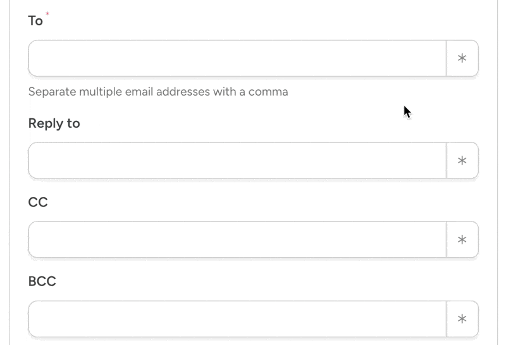Click the CC label text

(x=38, y=202)
